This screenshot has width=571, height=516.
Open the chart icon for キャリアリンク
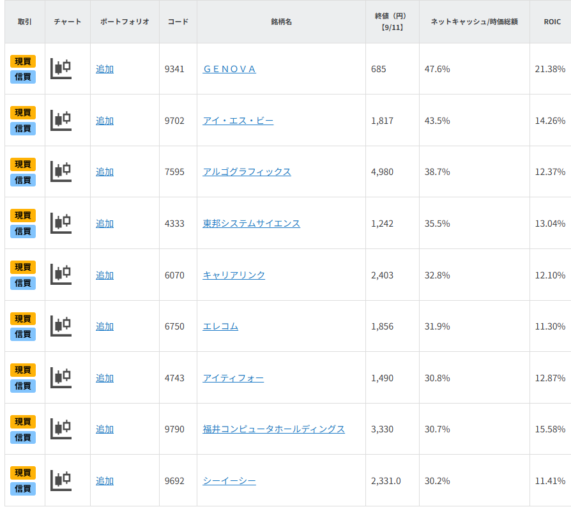(x=61, y=275)
